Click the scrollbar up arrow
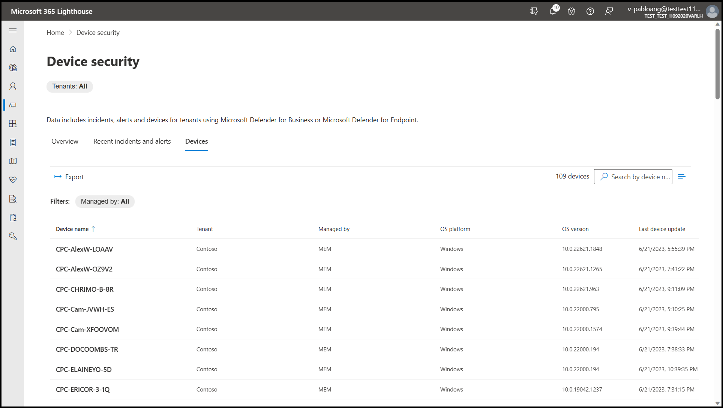Image resolution: width=723 pixels, height=408 pixels. click(717, 24)
